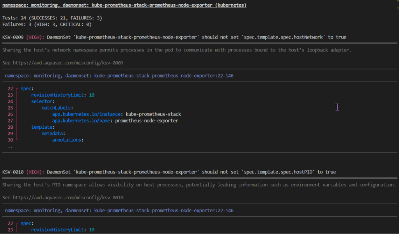Click the 'prometheus-node-exporter' value on line 27
Image resolution: width=399 pixels, height=234 pixels.
pyautogui.click(x=147, y=121)
